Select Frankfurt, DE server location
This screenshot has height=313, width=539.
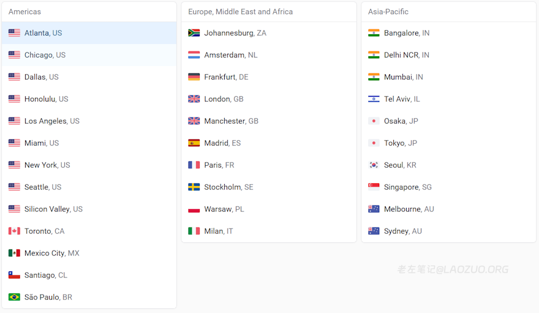269,77
